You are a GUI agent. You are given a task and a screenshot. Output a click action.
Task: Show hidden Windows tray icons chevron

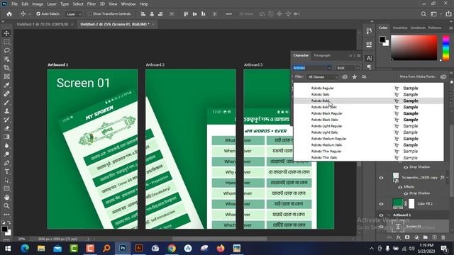point(372,249)
